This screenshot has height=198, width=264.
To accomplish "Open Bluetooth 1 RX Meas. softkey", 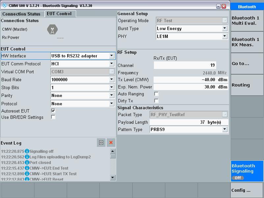I will point(247,42).
